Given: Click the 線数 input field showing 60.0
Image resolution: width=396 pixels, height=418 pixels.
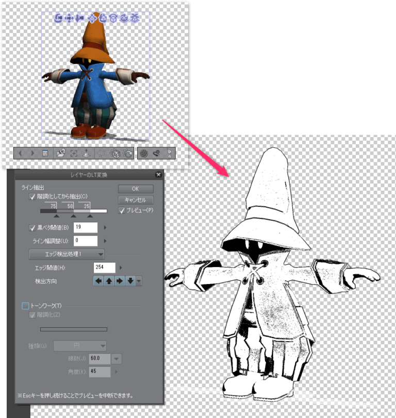Looking at the screenshot, I should tap(100, 359).
